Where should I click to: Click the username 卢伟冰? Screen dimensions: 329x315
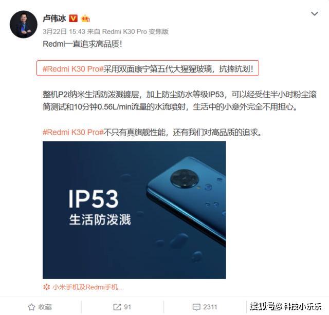[54, 18]
